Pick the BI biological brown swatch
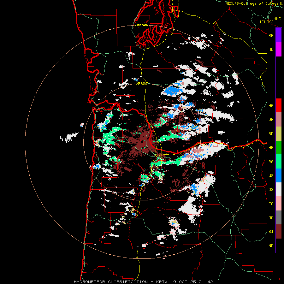The width and height of the screenshot is (284, 284). pos(279,232)
